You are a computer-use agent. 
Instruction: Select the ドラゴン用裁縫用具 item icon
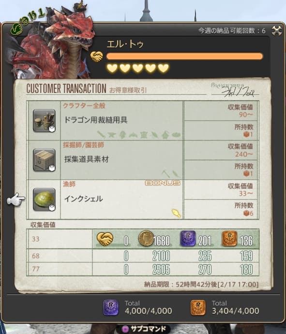click(x=44, y=121)
